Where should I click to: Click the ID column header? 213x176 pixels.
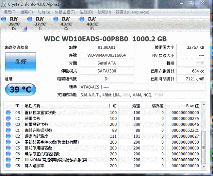[x=17, y=106]
